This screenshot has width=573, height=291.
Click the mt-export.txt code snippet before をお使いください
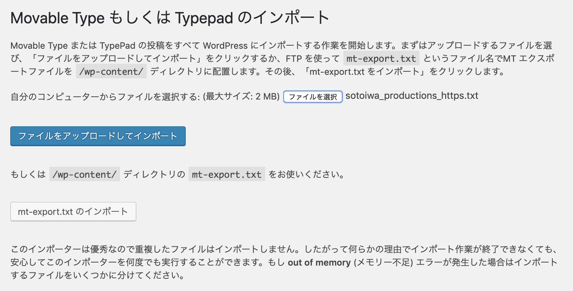click(227, 174)
